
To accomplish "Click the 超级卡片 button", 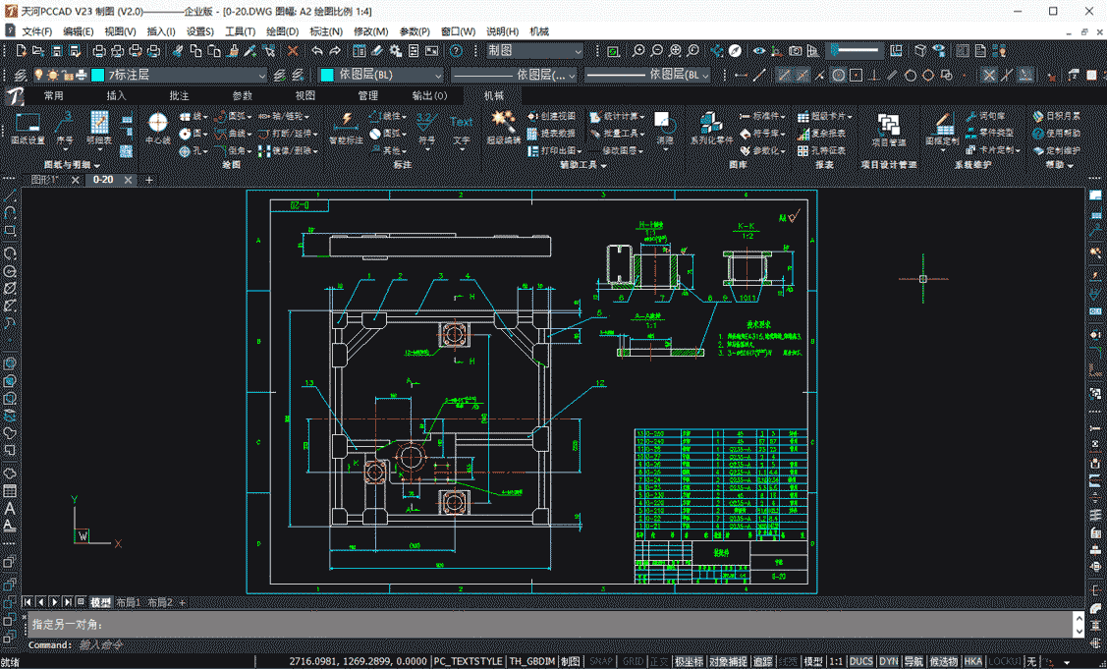I will click(x=825, y=116).
